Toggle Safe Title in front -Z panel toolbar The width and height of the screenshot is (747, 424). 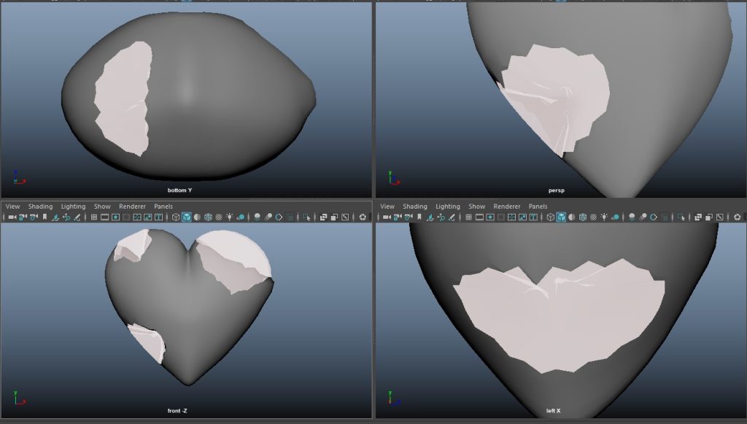(x=158, y=217)
